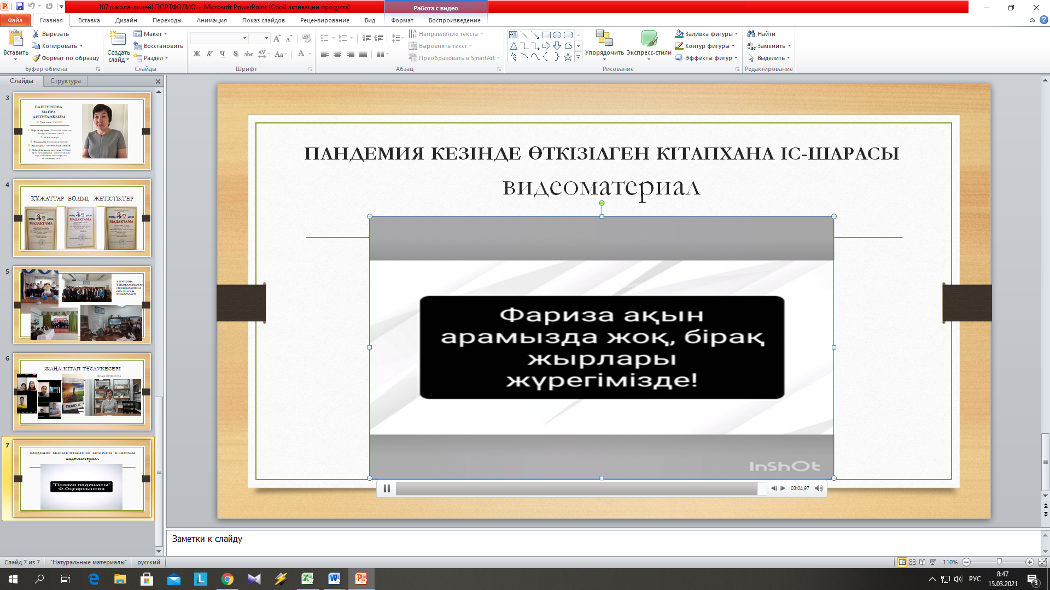Toggle bold formatting (Ж)
Screen dimensions: 1050x590
click(x=197, y=54)
